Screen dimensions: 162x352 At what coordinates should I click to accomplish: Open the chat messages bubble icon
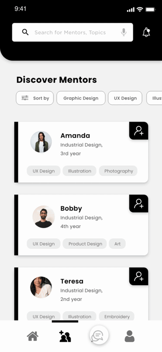pos(99,335)
